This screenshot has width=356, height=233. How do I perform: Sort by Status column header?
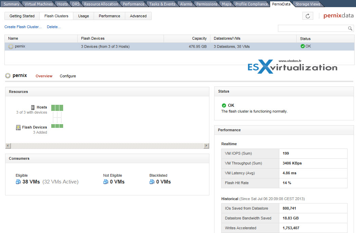click(325, 39)
